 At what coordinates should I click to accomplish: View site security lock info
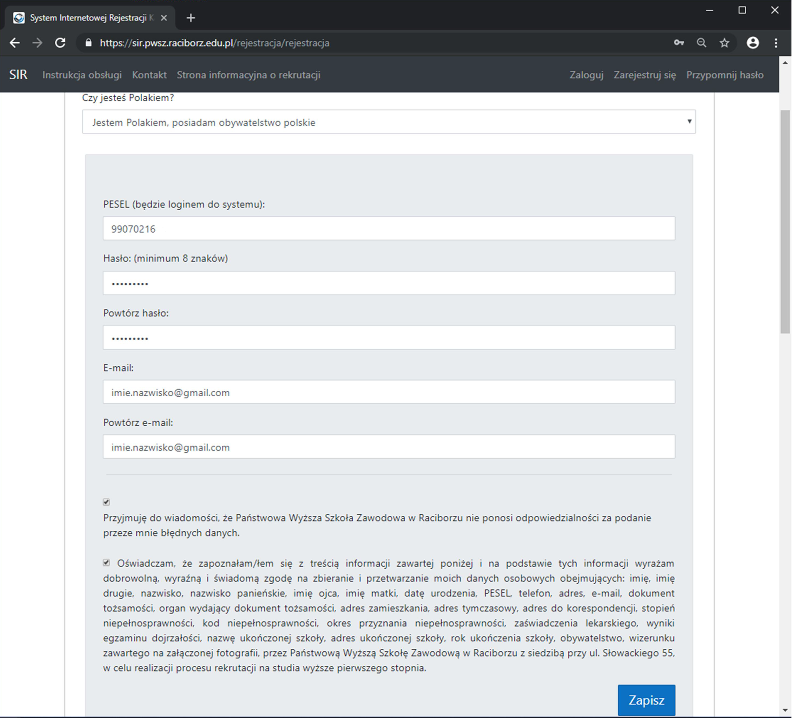(89, 43)
